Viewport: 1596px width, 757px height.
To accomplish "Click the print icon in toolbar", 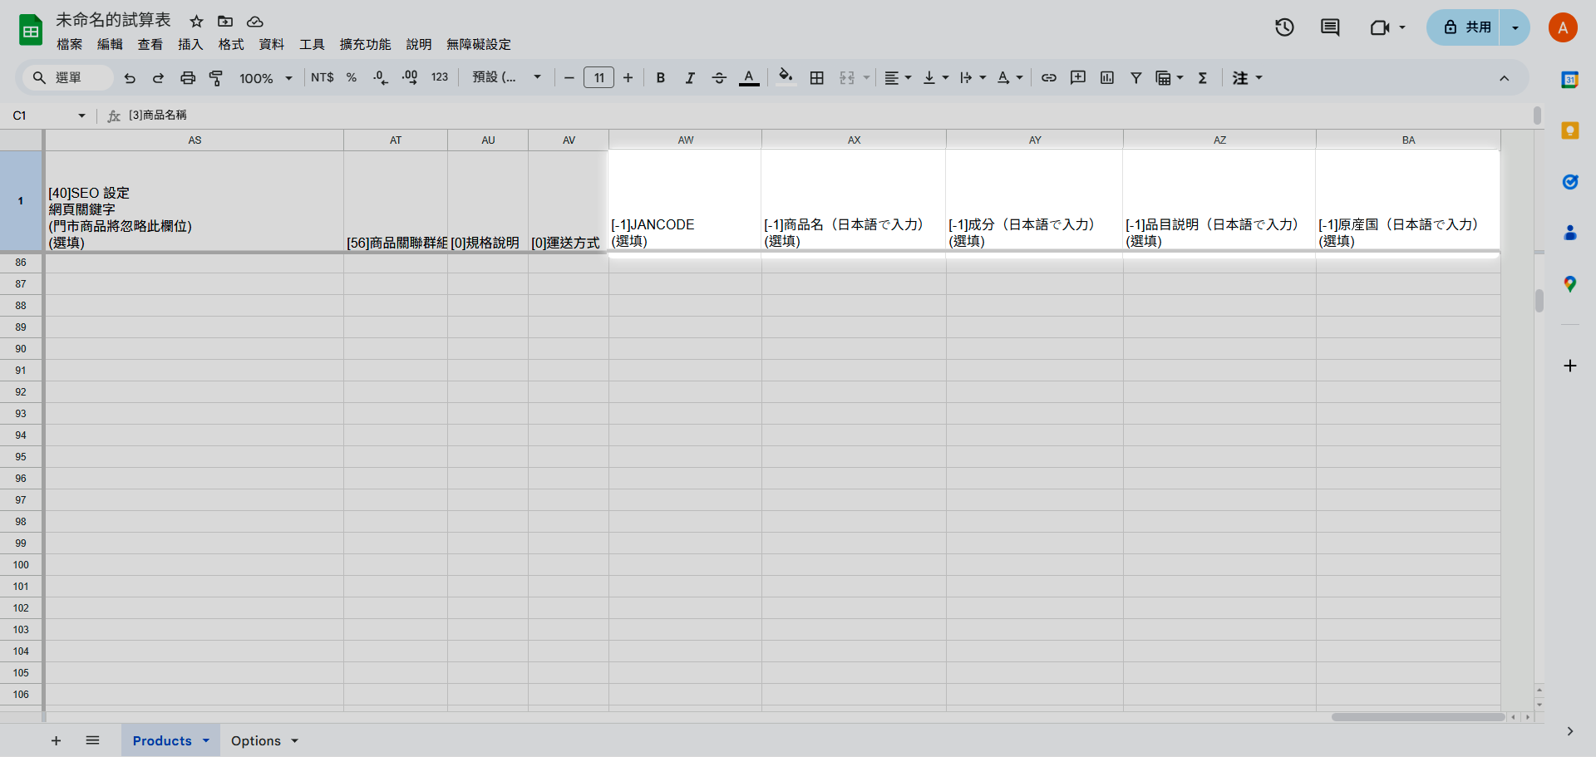I will tap(188, 78).
